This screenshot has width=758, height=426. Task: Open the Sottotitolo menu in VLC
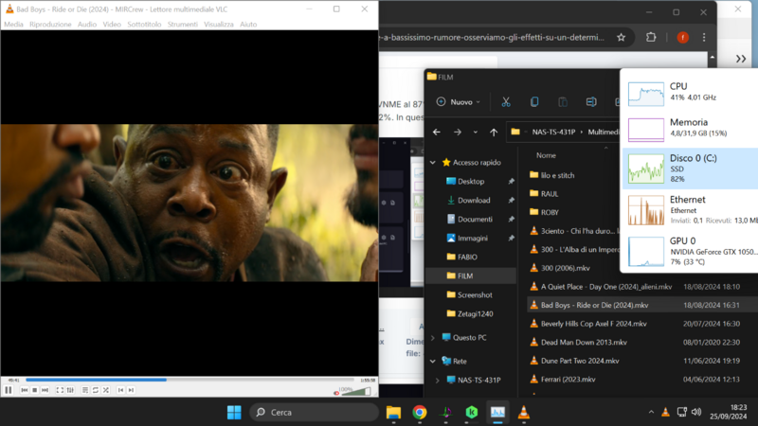[x=144, y=25]
